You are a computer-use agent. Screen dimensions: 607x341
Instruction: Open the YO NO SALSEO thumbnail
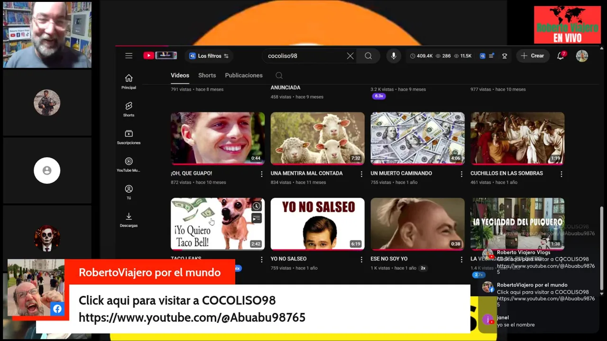(x=317, y=224)
